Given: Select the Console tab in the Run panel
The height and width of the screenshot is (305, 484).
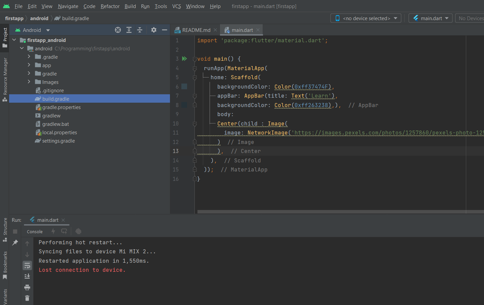Looking at the screenshot, I should click(x=35, y=232).
